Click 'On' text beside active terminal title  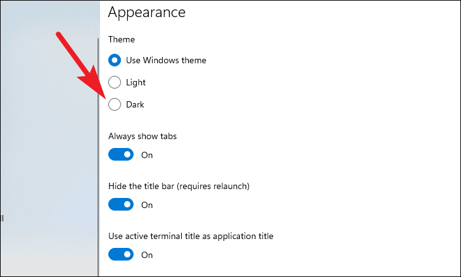147,255
